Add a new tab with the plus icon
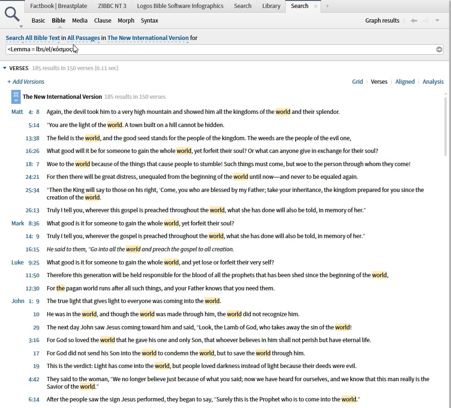451x408 pixels. (x=327, y=6)
